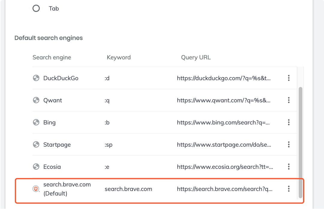This screenshot has height=209, width=324.
Task: Click the Startpage query URL text
Action: 224,145
